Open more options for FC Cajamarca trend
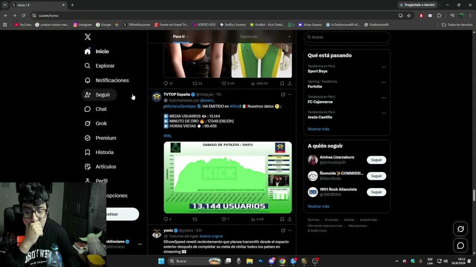The image size is (476, 267). pyautogui.click(x=384, y=98)
